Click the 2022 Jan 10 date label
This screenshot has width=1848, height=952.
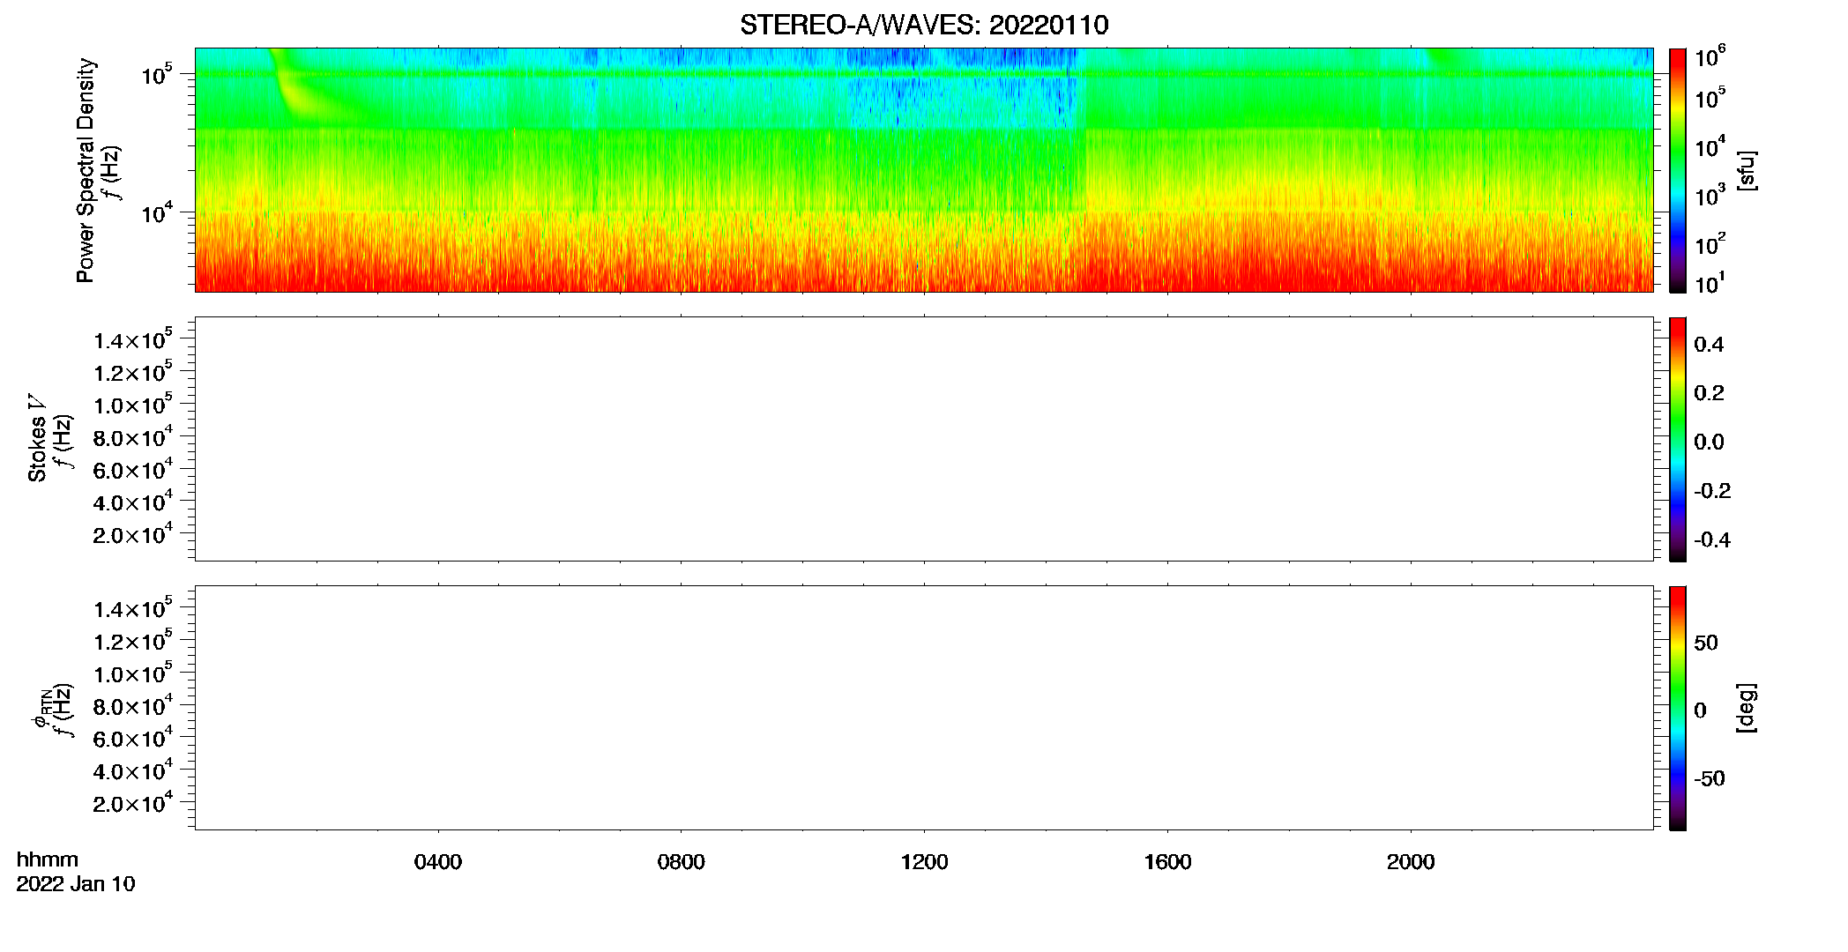pos(76,884)
